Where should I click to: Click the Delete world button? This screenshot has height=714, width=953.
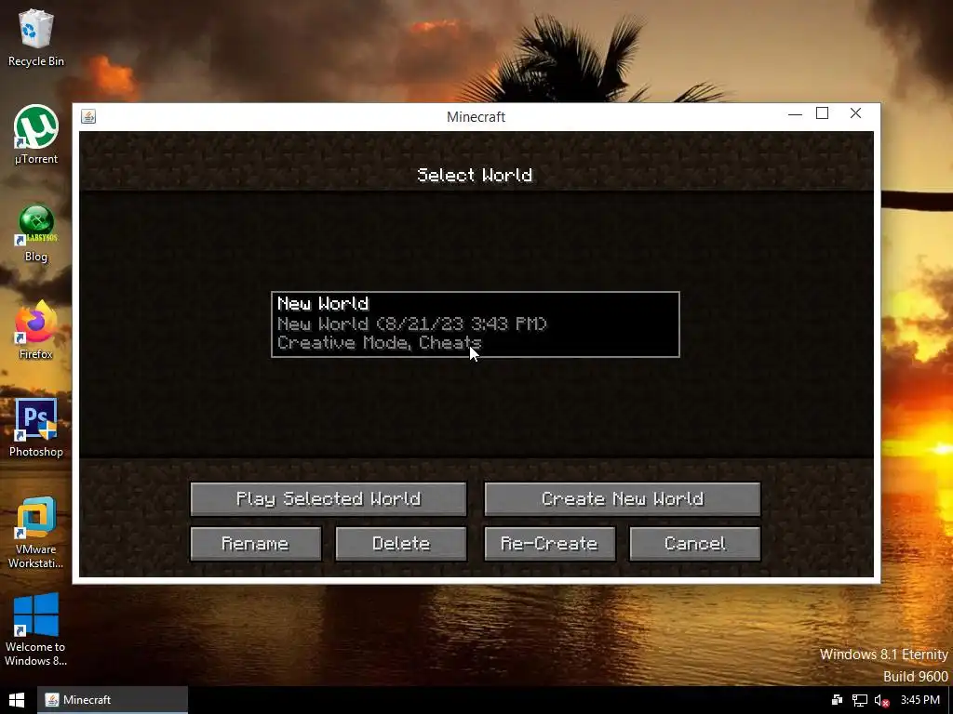[x=401, y=543]
